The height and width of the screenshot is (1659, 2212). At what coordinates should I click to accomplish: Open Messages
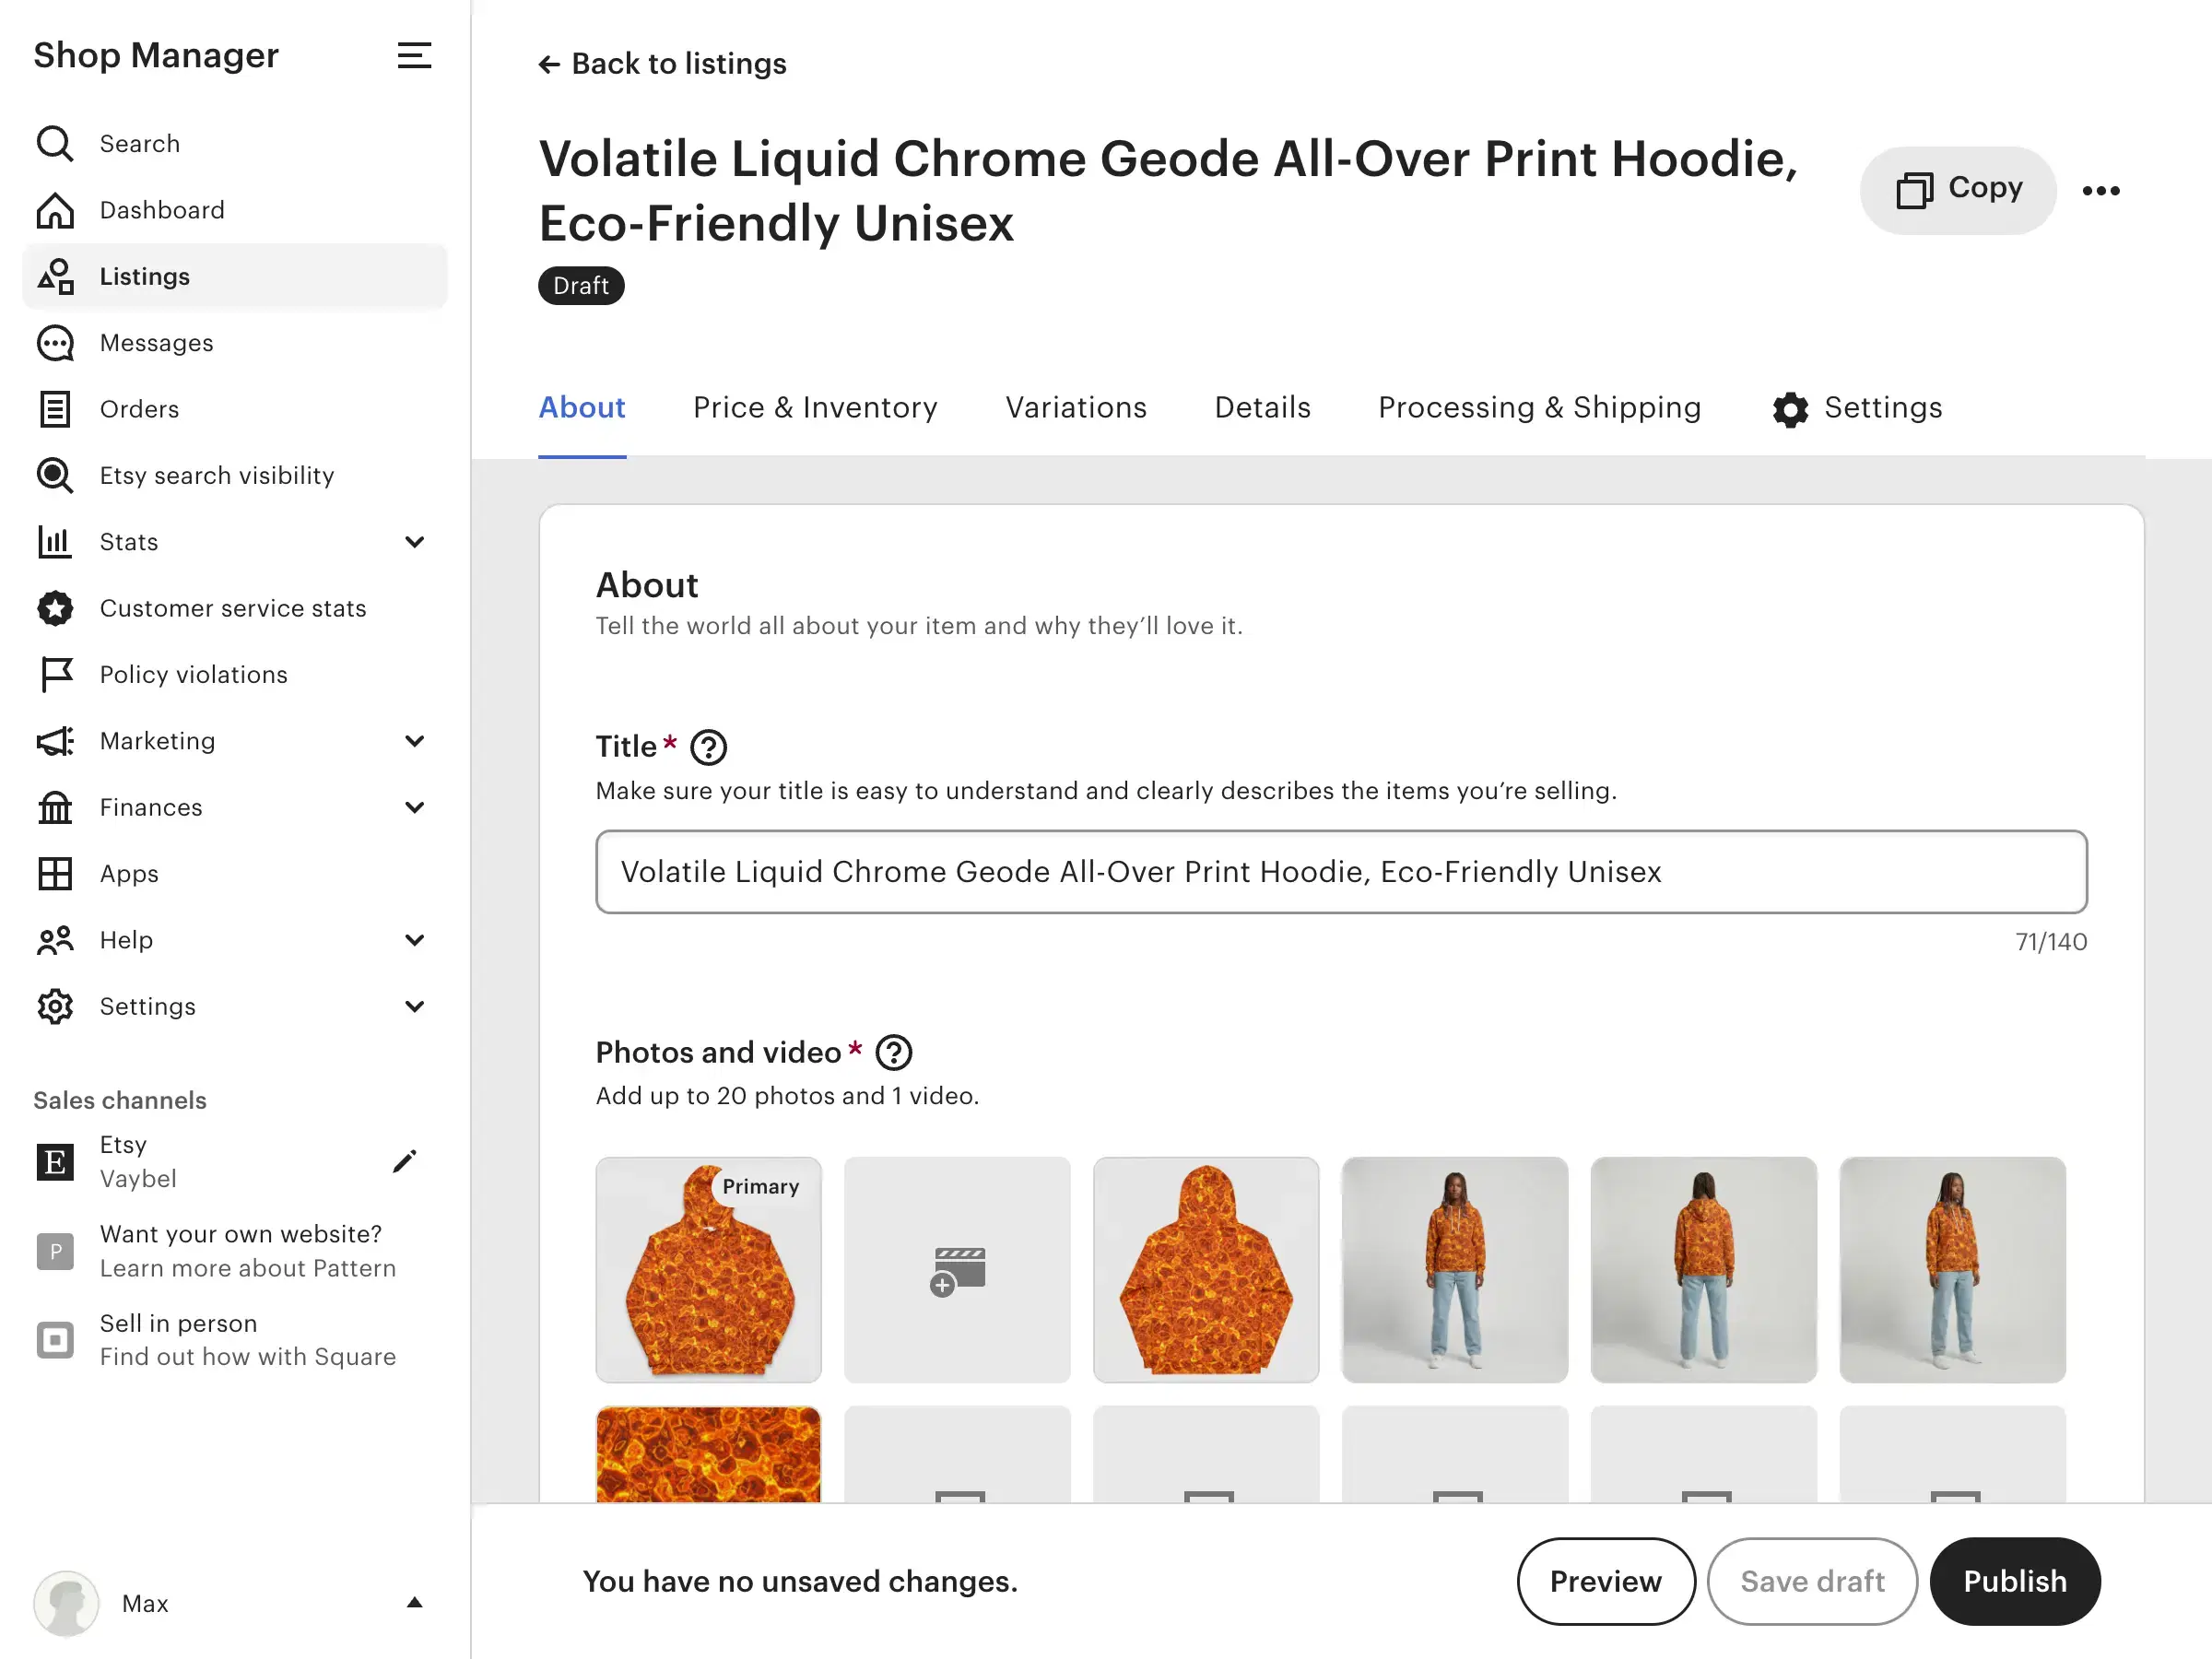pos(156,343)
